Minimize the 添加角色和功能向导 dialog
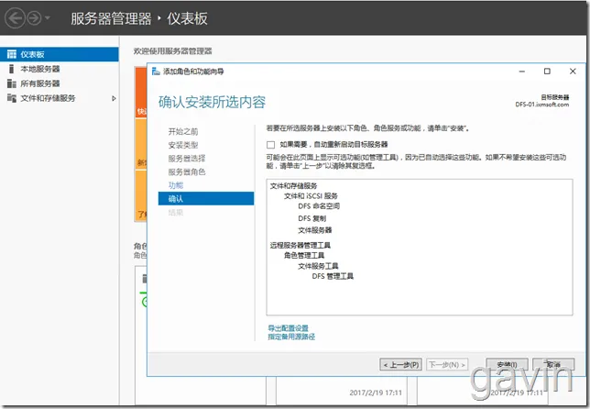This screenshot has width=590, height=409. tap(522, 72)
